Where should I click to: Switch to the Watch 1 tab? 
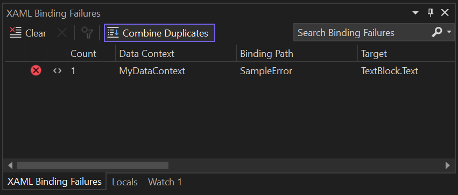pos(165,182)
